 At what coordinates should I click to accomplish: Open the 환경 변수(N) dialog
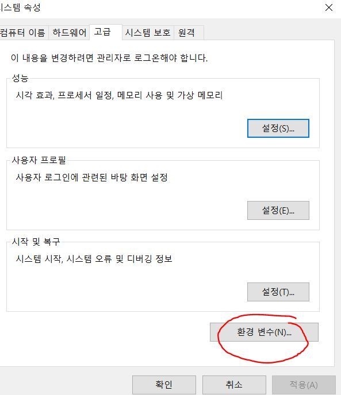pyautogui.click(x=264, y=332)
